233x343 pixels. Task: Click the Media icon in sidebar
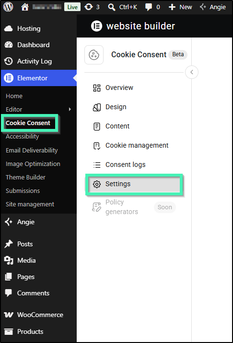(x=9, y=260)
